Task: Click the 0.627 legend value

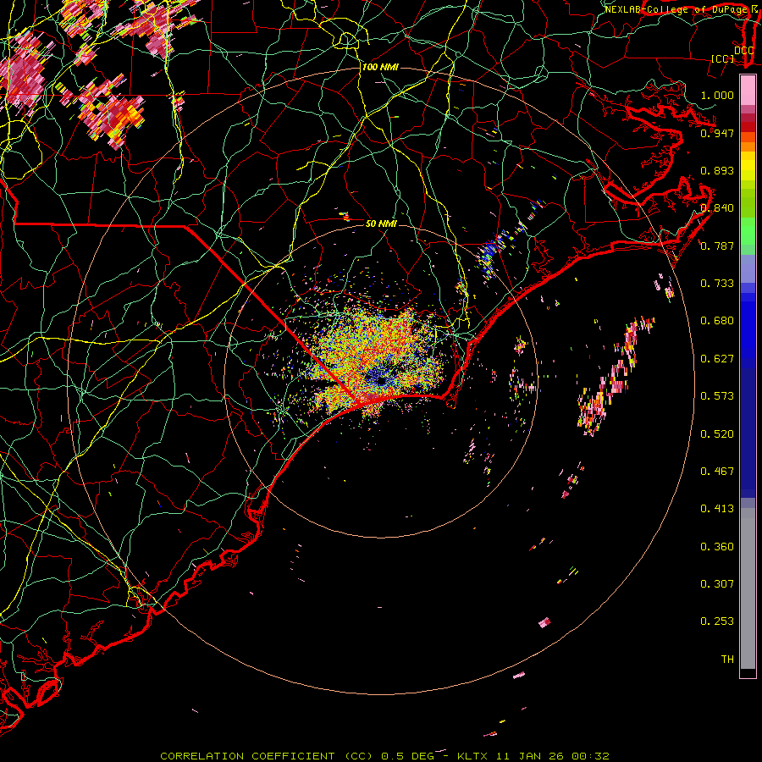Action: (717, 359)
